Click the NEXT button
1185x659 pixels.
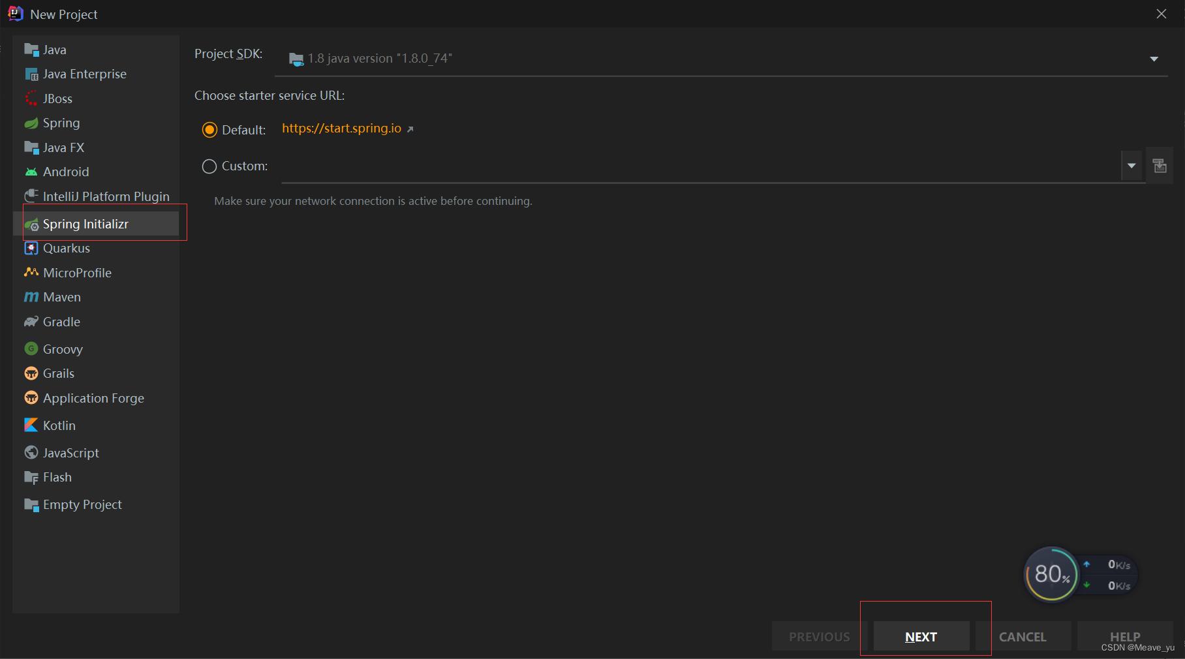[921, 636]
